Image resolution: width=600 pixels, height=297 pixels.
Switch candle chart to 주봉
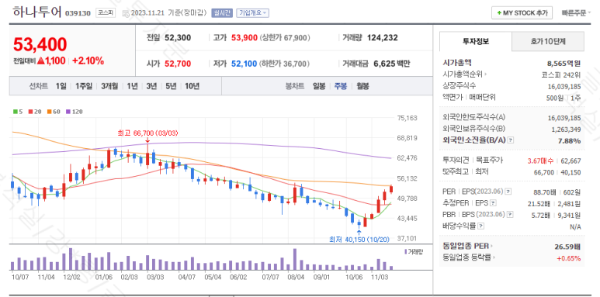point(341,86)
